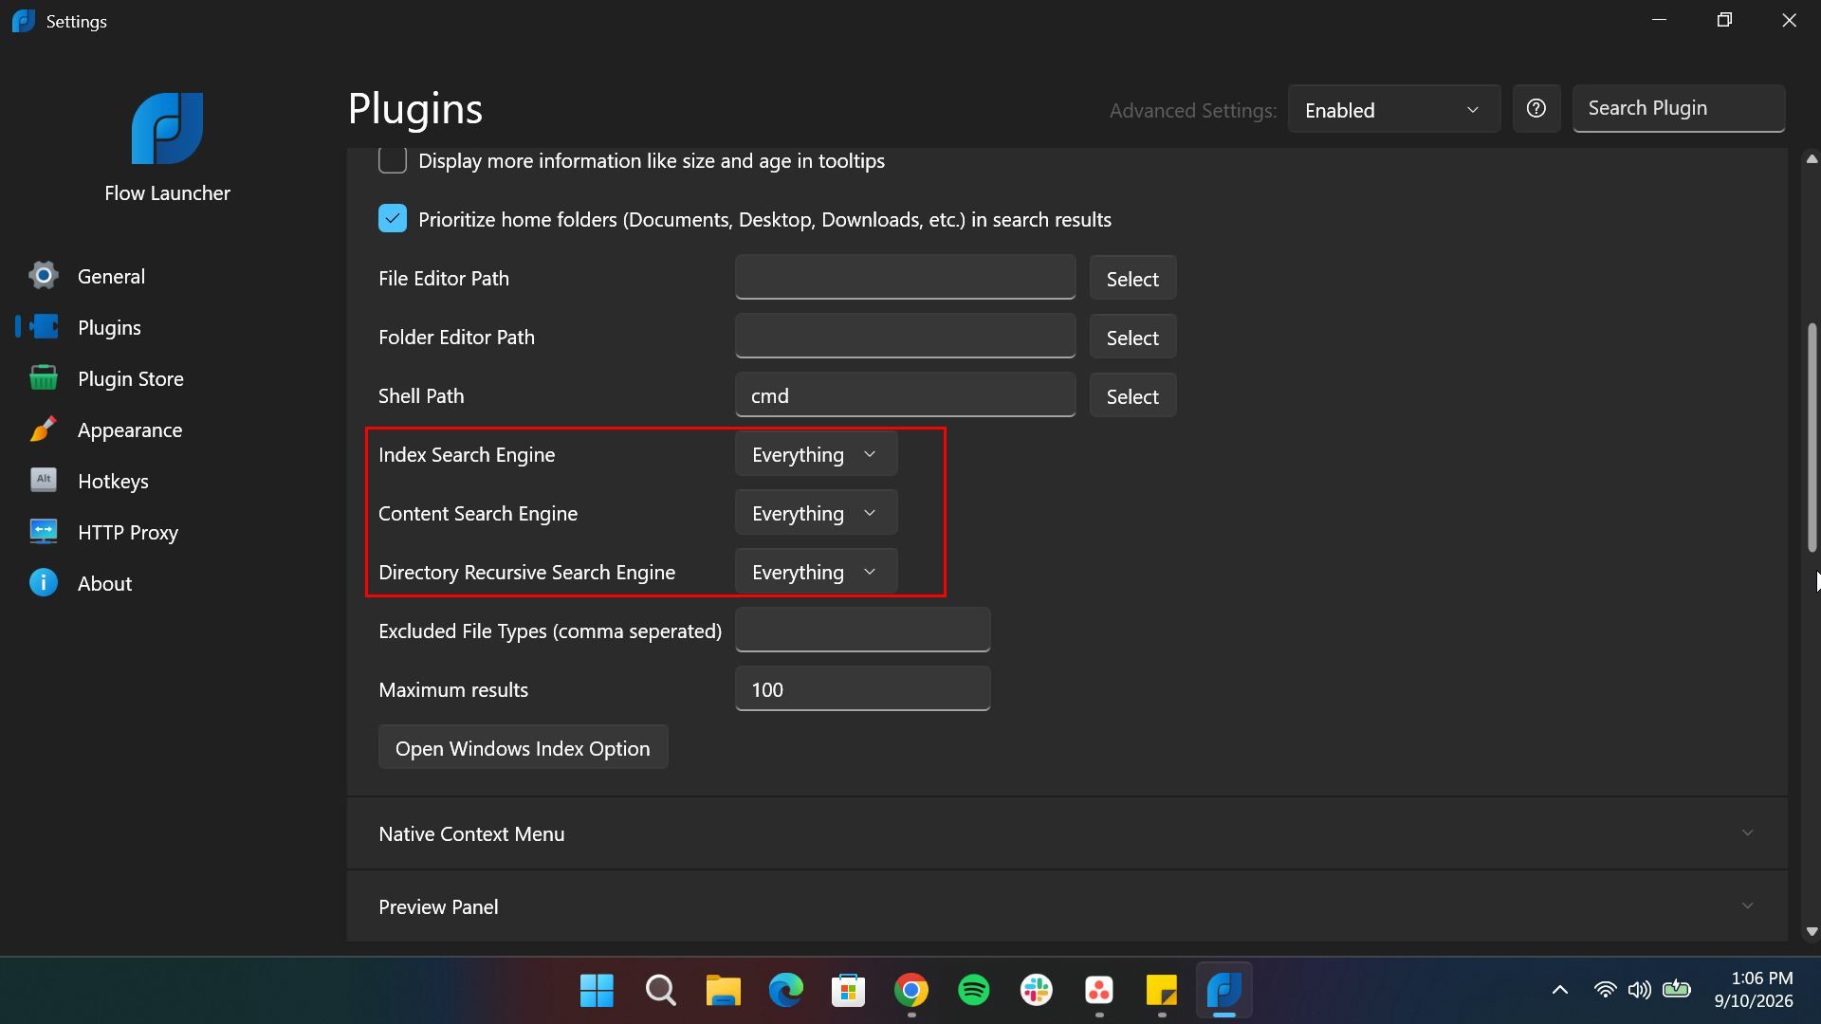Open Sticky Notes from taskbar
This screenshot has width=1821, height=1024.
coord(1161,991)
